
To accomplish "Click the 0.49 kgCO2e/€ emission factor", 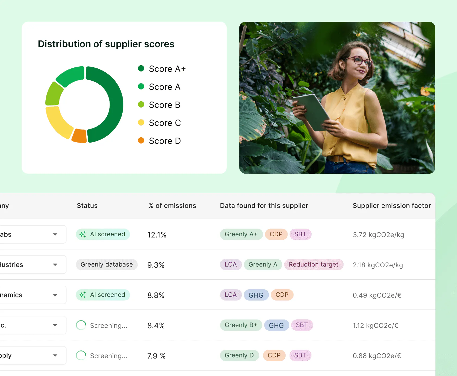I will [377, 295].
